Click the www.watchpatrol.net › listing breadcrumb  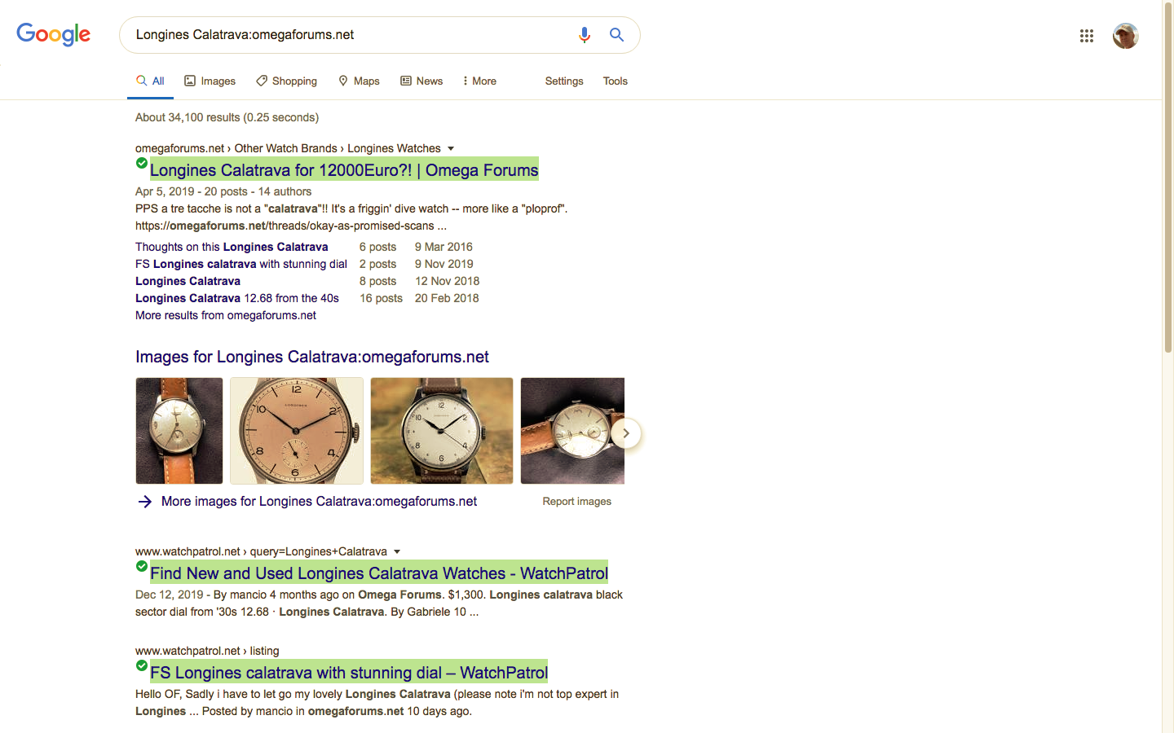pos(207,651)
